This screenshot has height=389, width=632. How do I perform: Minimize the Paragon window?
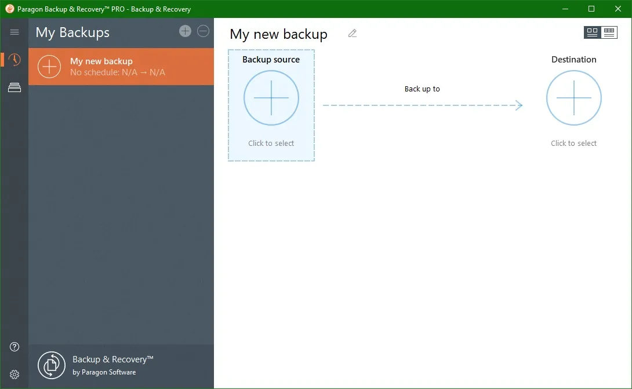(x=565, y=9)
